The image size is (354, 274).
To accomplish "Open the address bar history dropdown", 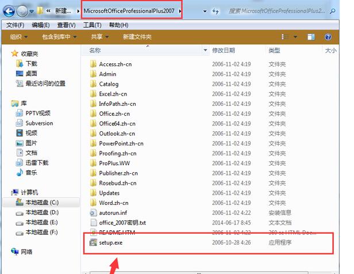I will pos(205,11).
